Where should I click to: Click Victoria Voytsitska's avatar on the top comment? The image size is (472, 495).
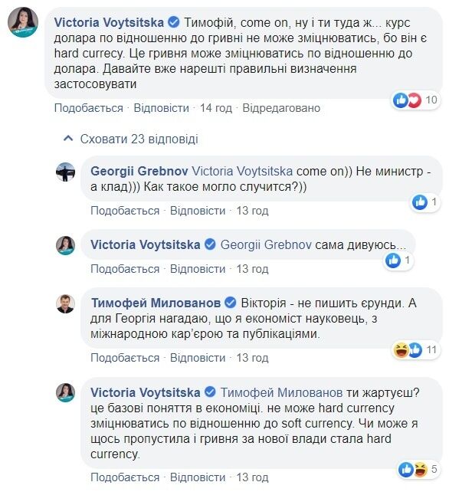tap(24, 25)
